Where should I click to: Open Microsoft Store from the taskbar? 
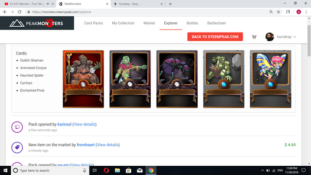click(x=128, y=171)
